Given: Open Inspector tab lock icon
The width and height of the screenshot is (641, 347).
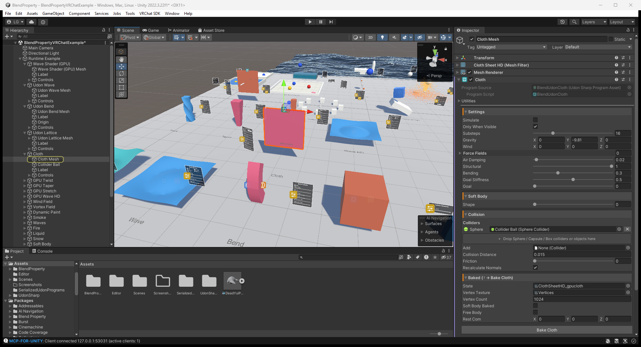Looking at the screenshot, I should pos(628,30).
